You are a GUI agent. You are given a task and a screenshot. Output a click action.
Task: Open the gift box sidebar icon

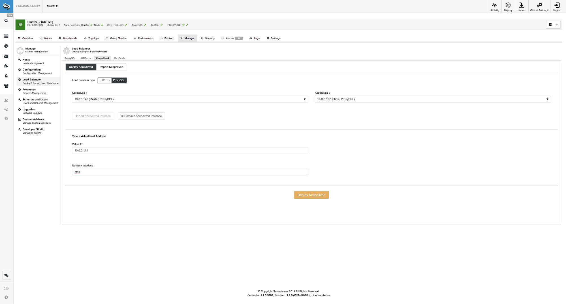[6, 118]
